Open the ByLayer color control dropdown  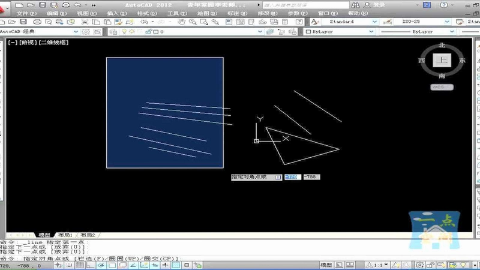click(371, 32)
